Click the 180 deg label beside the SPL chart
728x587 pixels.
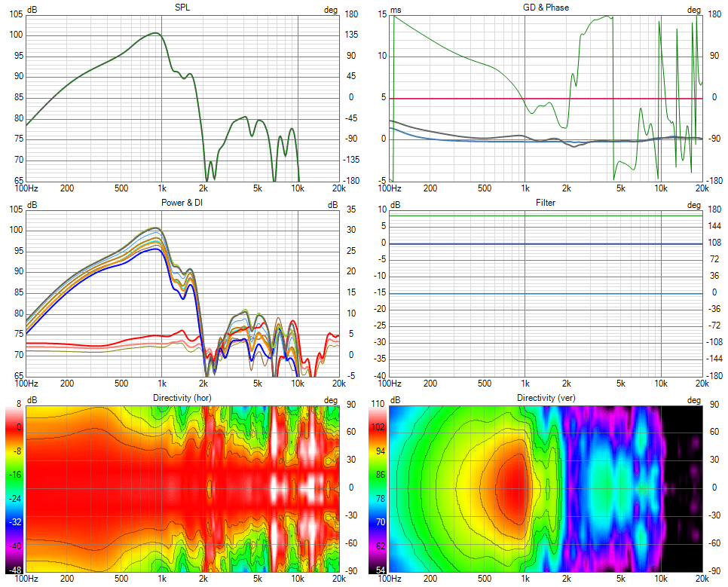(351, 14)
